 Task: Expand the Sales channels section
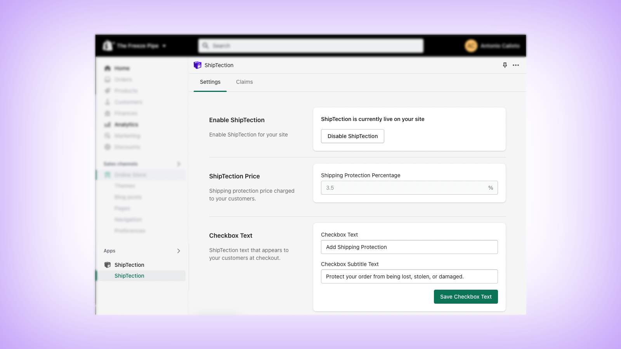coord(179,164)
